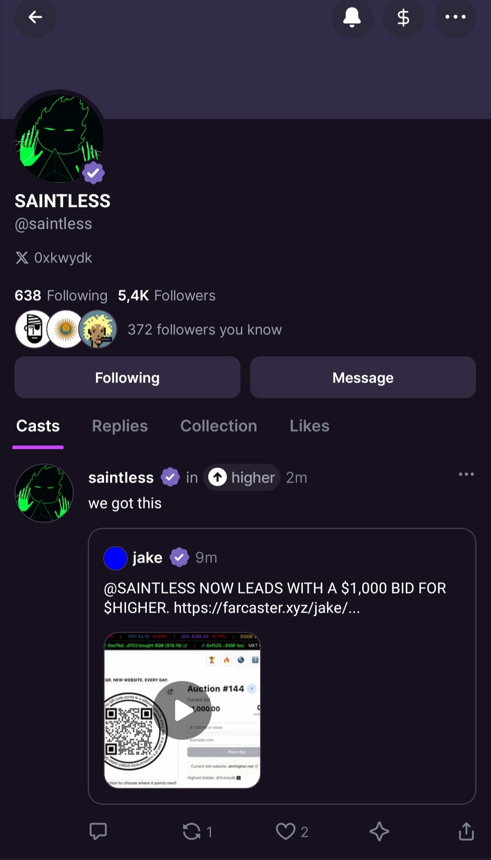The height and width of the screenshot is (860, 491).
Task: Select the Likes tab
Action: click(x=310, y=426)
